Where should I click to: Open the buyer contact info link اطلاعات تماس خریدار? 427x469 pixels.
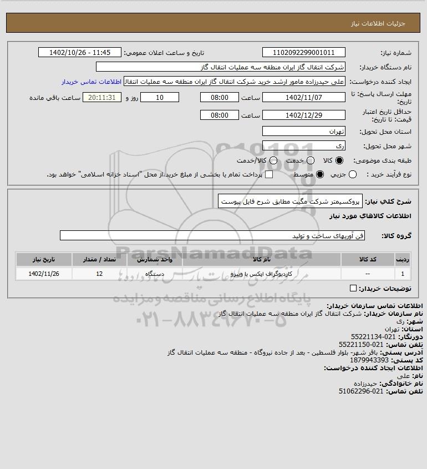[91, 82]
